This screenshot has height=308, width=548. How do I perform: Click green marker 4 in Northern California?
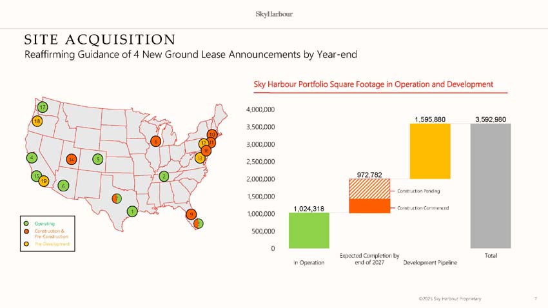pyautogui.click(x=32, y=157)
